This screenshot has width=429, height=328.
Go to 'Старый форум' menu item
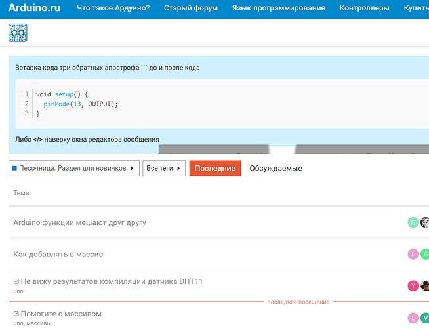click(191, 8)
